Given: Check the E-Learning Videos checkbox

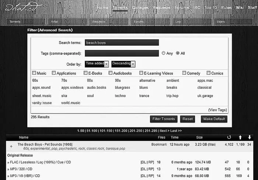Looking at the screenshot, I should point(141,73).
